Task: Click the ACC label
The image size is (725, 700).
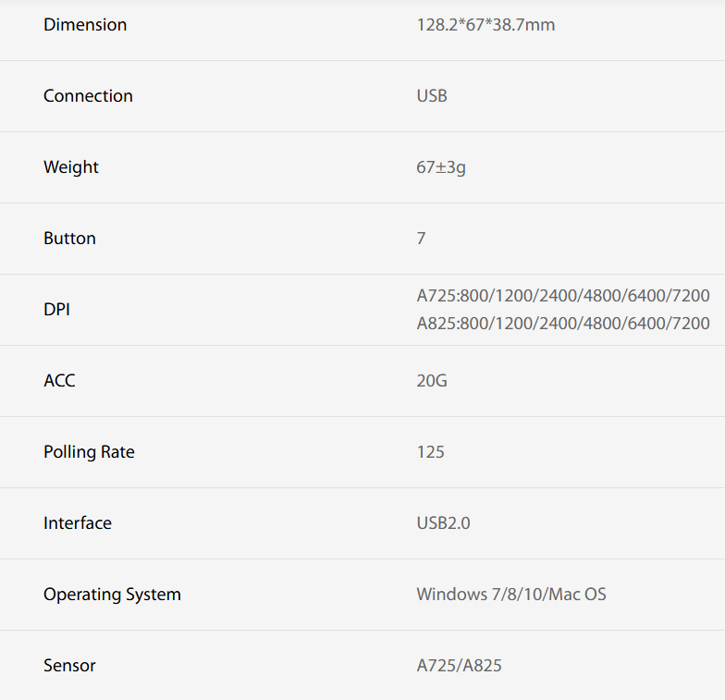Action: (59, 381)
